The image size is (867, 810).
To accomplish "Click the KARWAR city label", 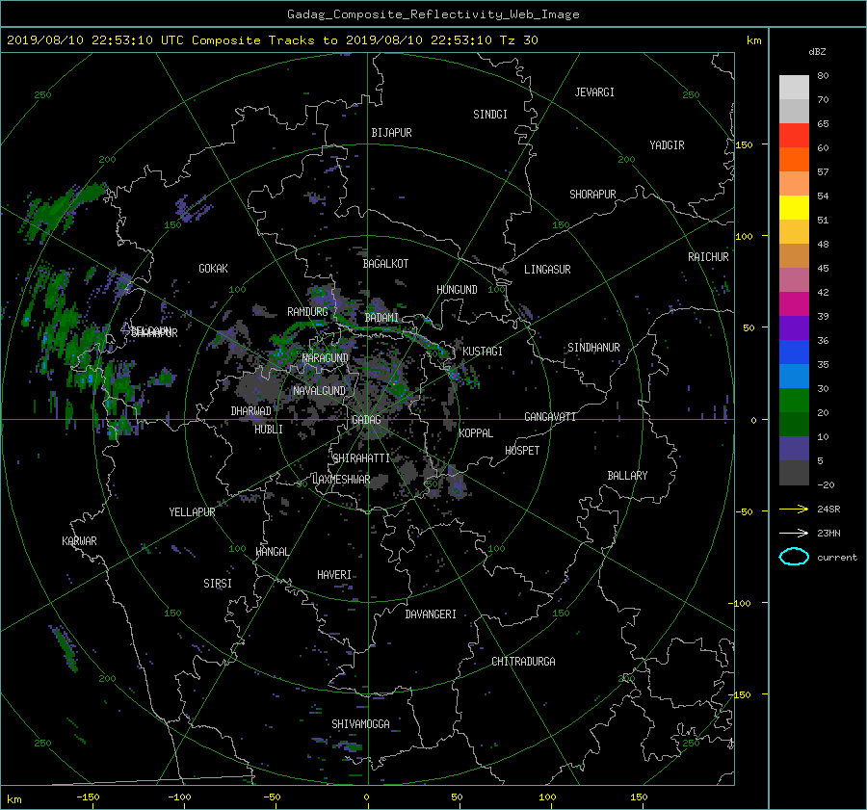I will click(x=79, y=540).
